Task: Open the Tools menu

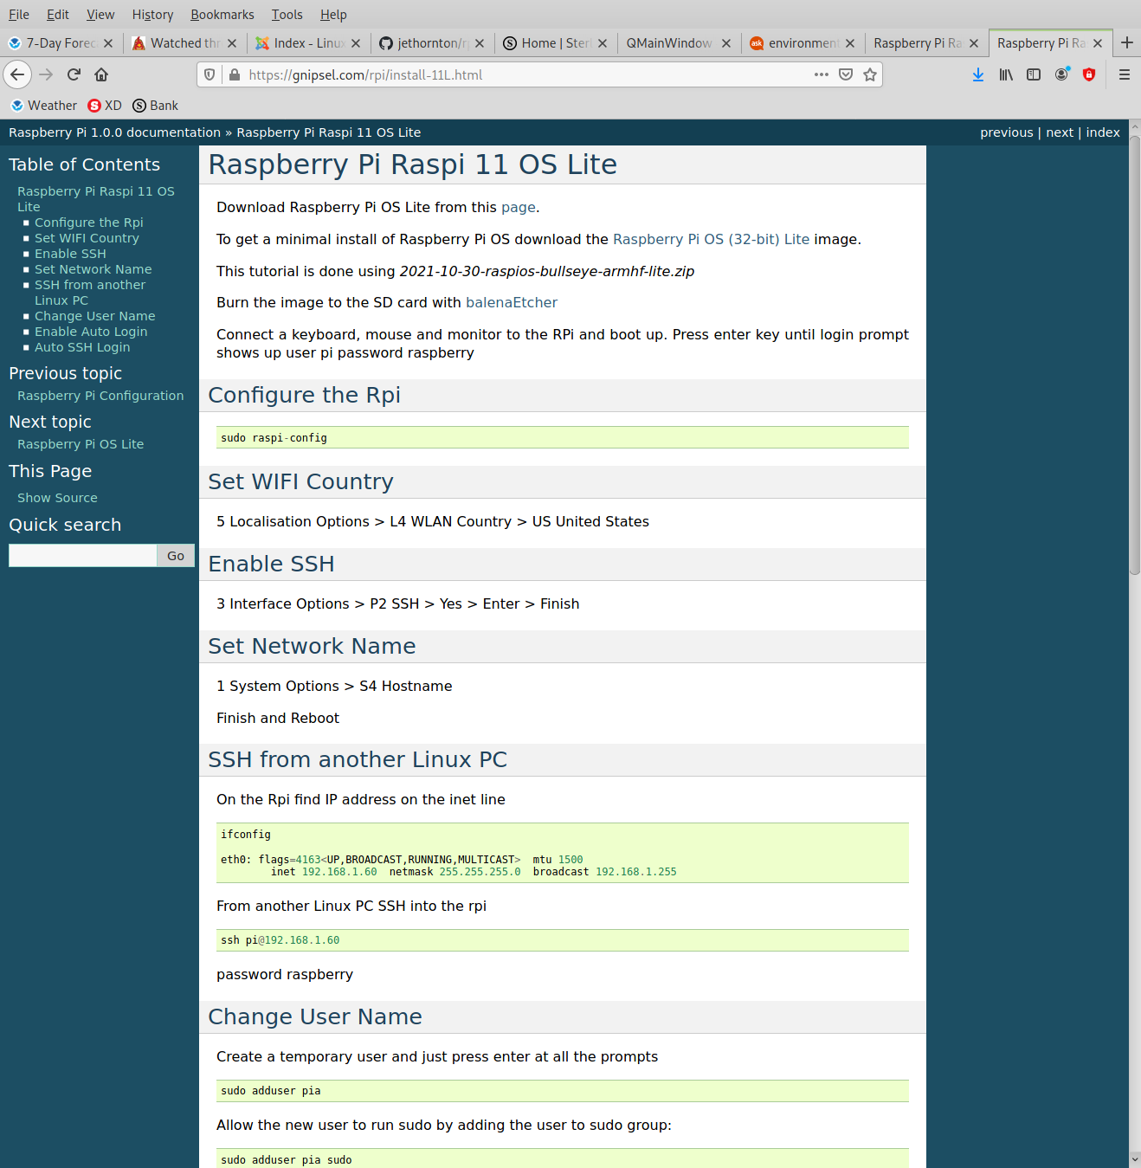Action: tap(287, 15)
